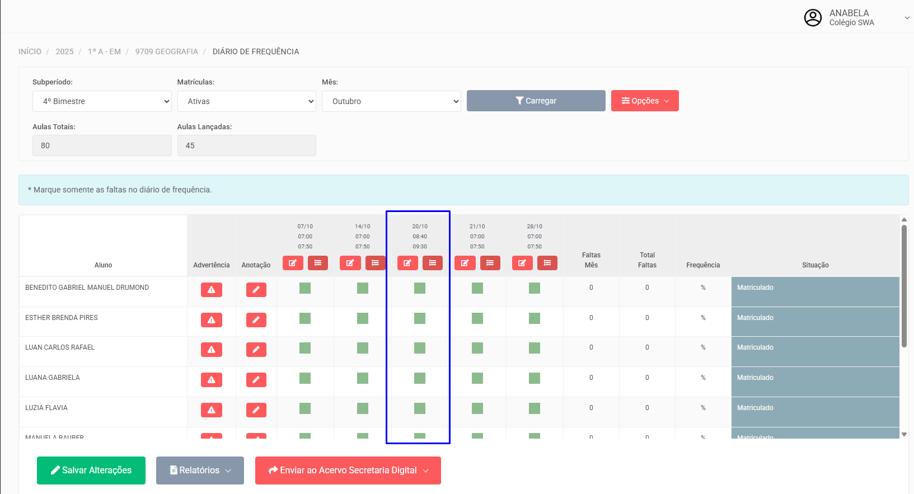Click the table scroll up arrow

pos(904,220)
